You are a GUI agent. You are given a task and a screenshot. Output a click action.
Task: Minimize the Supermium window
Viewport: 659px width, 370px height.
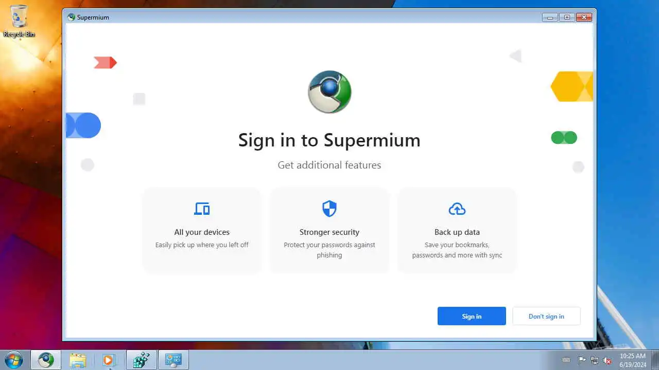(550, 17)
